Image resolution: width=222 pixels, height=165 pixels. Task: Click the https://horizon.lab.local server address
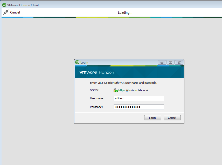[133, 90]
